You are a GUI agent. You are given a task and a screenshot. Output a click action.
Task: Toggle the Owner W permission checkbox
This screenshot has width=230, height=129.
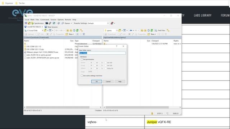pos(95,63)
